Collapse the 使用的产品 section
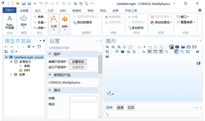Viewport: 205px width, 121px height. coord(50,75)
